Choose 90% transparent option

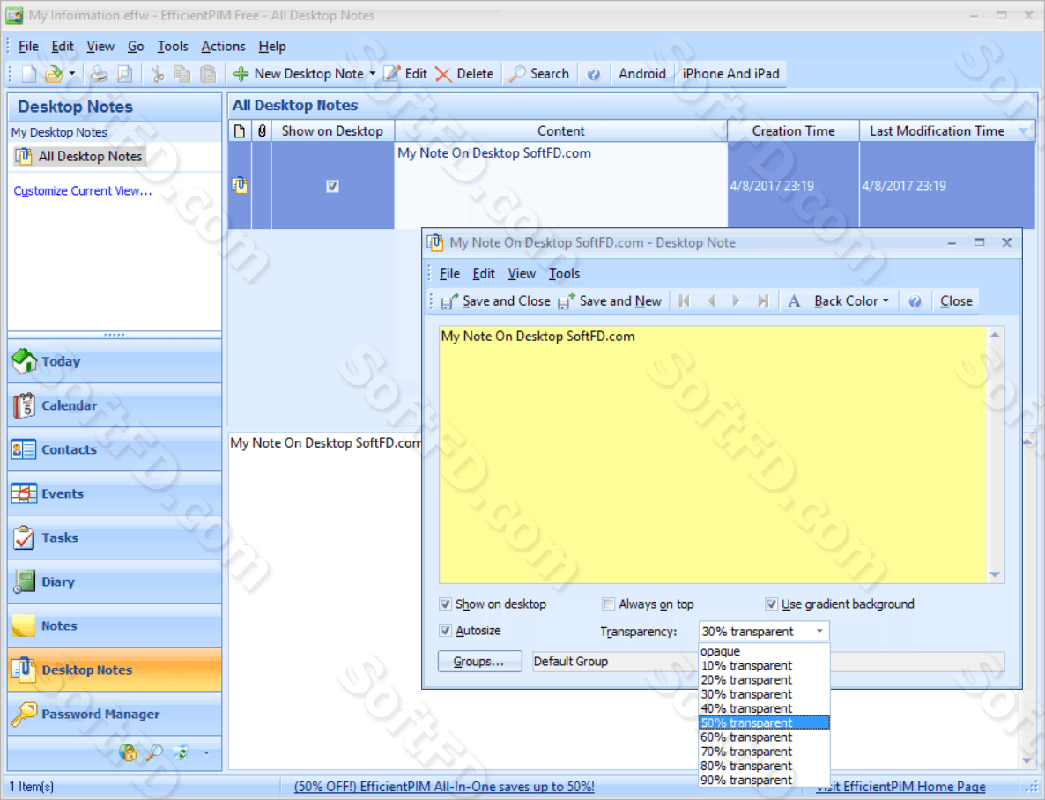pos(765,780)
